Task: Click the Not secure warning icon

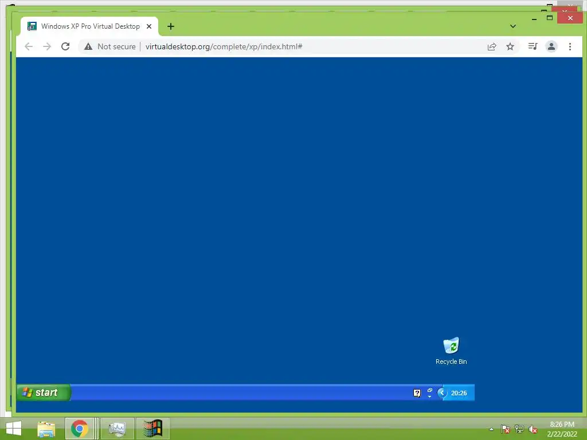Action: pos(88,46)
